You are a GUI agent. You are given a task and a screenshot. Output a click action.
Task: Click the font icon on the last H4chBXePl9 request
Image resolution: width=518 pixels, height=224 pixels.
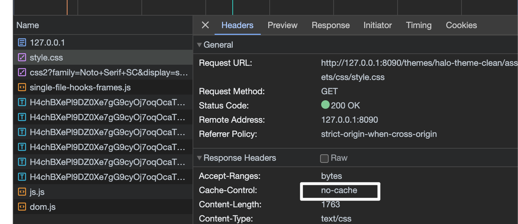[x=22, y=177]
